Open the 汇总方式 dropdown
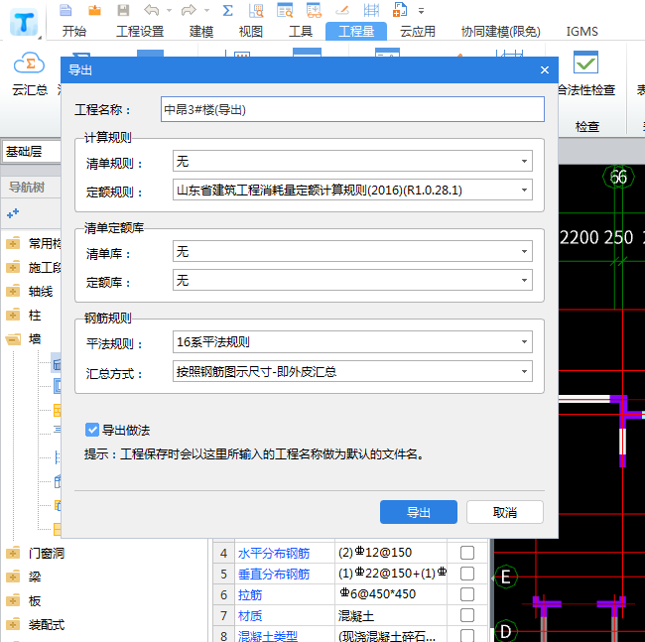The width and height of the screenshot is (645, 642). click(352, 371)
